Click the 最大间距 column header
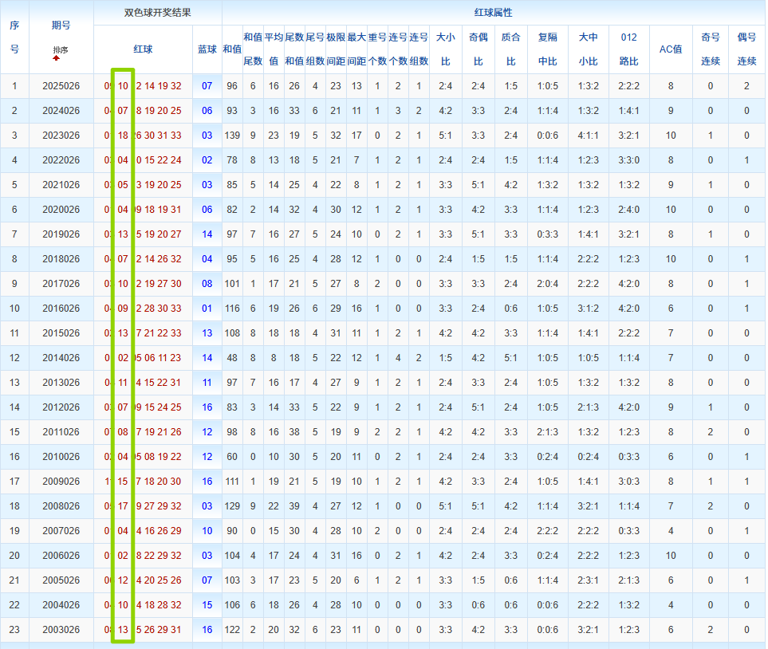768x649 pixels. (356, 49)
